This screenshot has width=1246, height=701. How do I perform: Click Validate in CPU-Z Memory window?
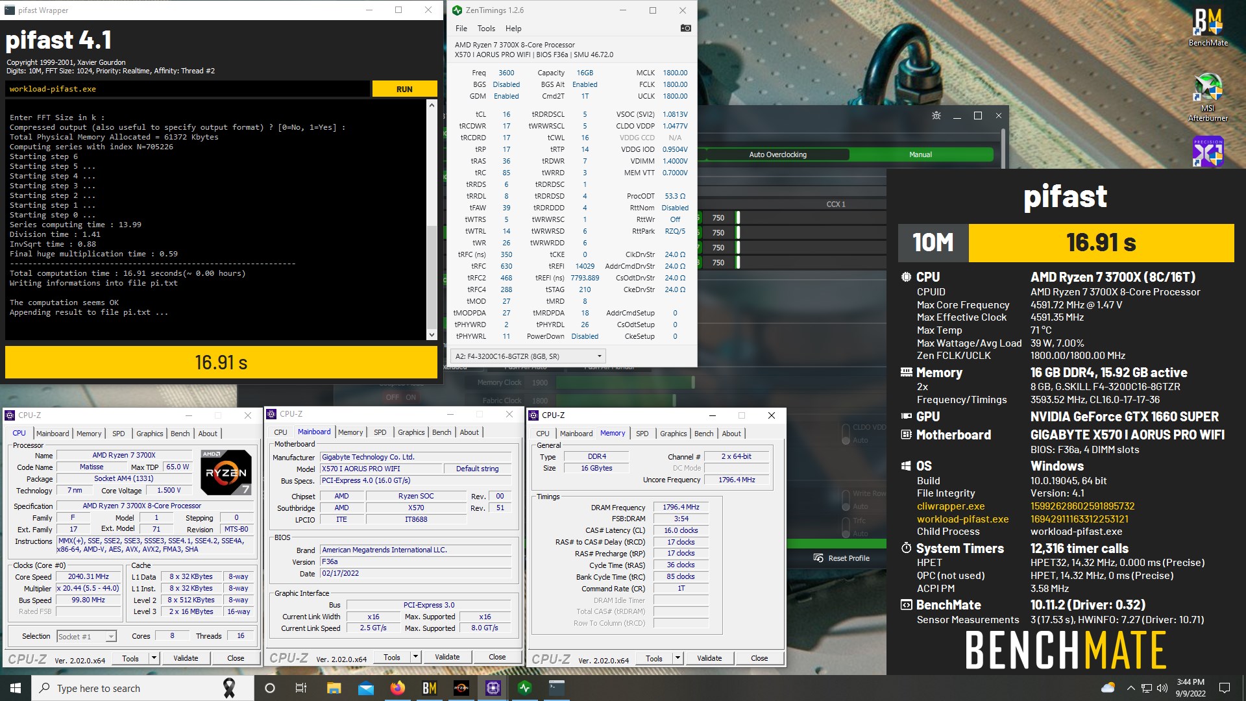[x=709, y=658]
